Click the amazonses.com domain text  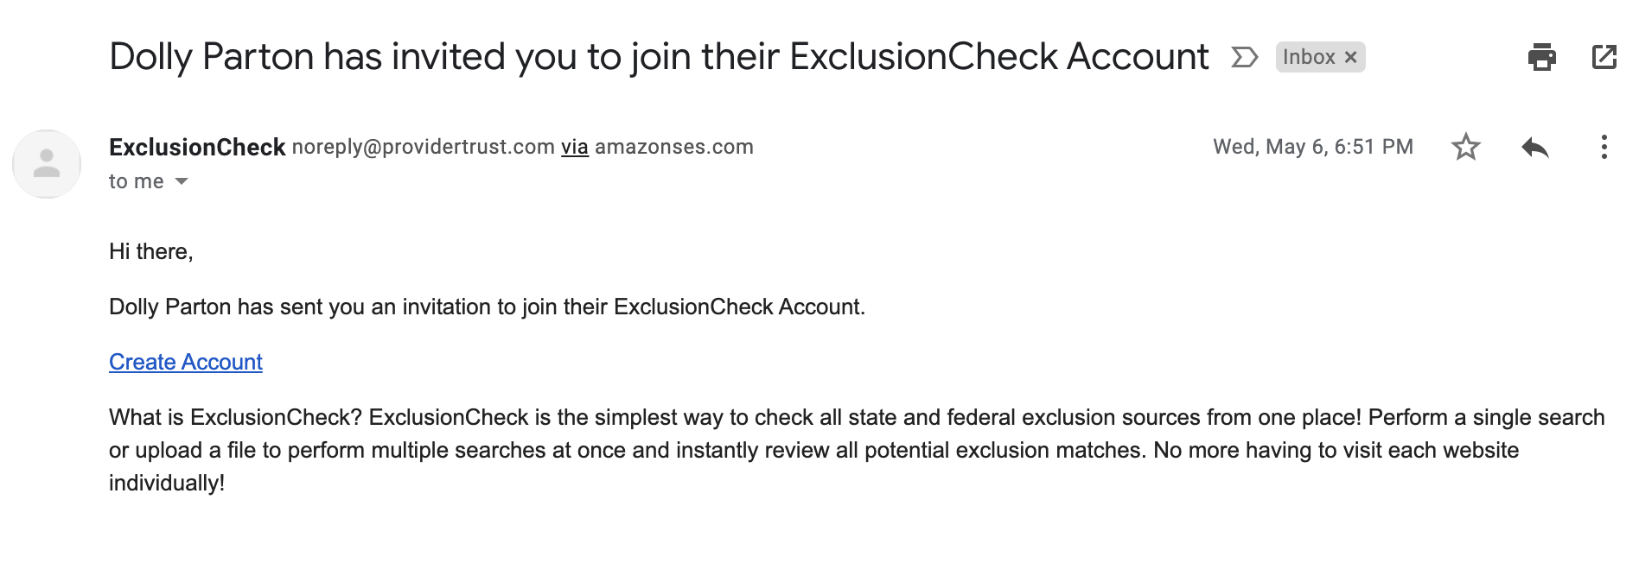click(673, 147)
